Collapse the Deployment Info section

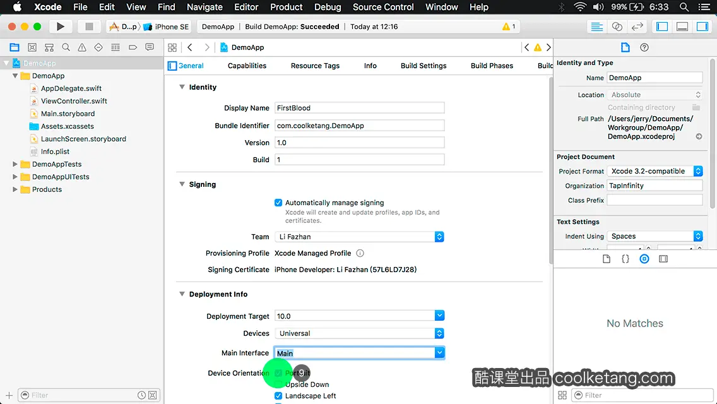point(182,294)
